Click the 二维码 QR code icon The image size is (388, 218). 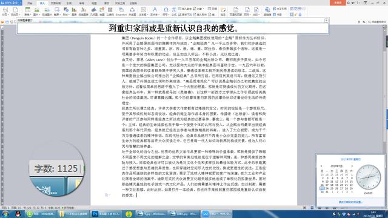(110, 10)
